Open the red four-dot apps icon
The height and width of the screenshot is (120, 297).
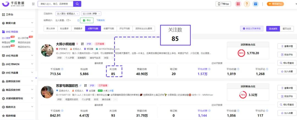[x=238, y=4]
